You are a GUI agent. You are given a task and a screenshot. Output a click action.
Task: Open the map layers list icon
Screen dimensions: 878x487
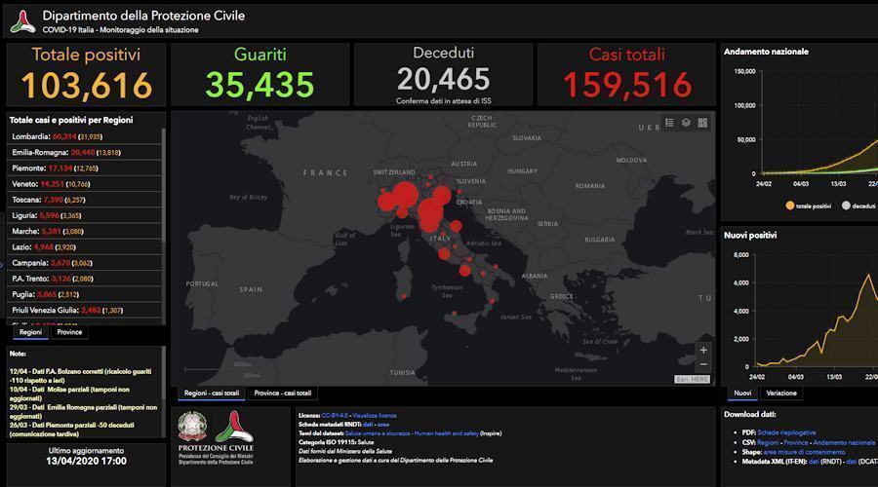(x=687, y=123)
